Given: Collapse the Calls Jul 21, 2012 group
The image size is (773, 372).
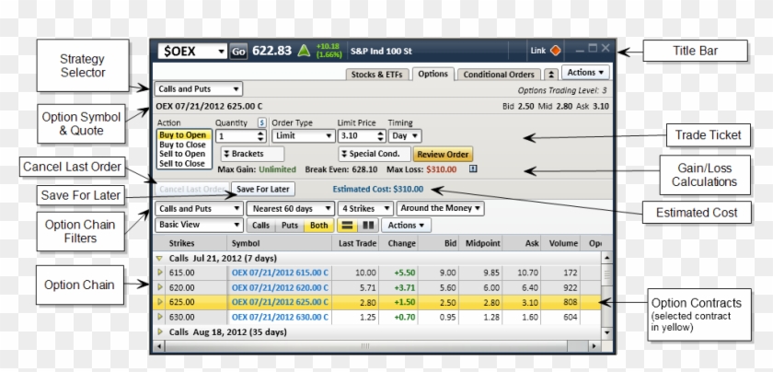Looking at the screenshot, I should pyautogui.click(x=159, y=258).
